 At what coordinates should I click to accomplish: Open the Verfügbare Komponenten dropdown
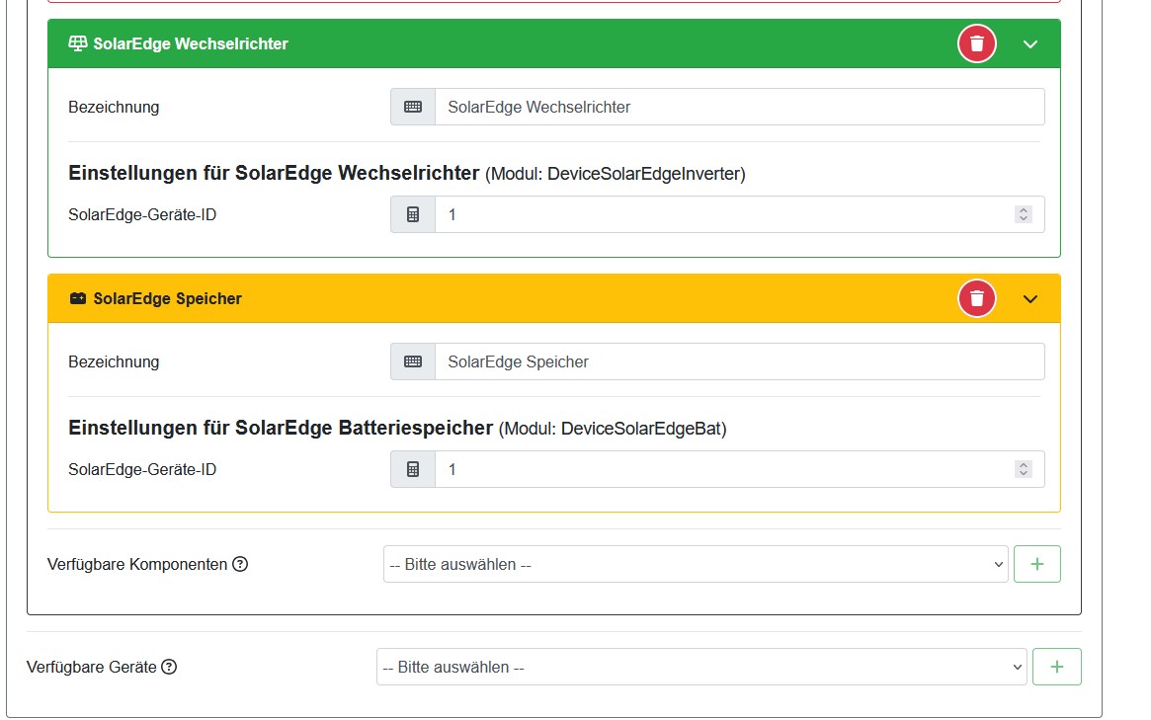[x=696, y=564]
